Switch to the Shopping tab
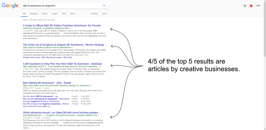The image size is (266, 130). click(x=34, y=14)
